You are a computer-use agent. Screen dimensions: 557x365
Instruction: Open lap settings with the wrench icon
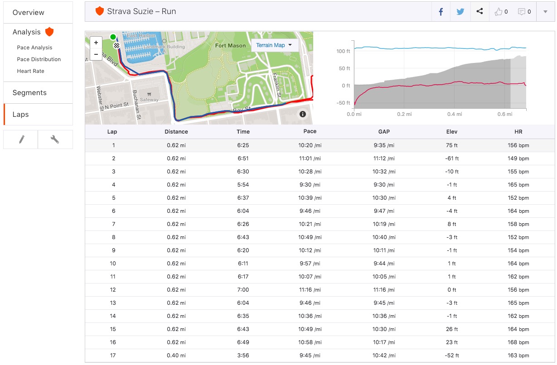tap(55, 139)
